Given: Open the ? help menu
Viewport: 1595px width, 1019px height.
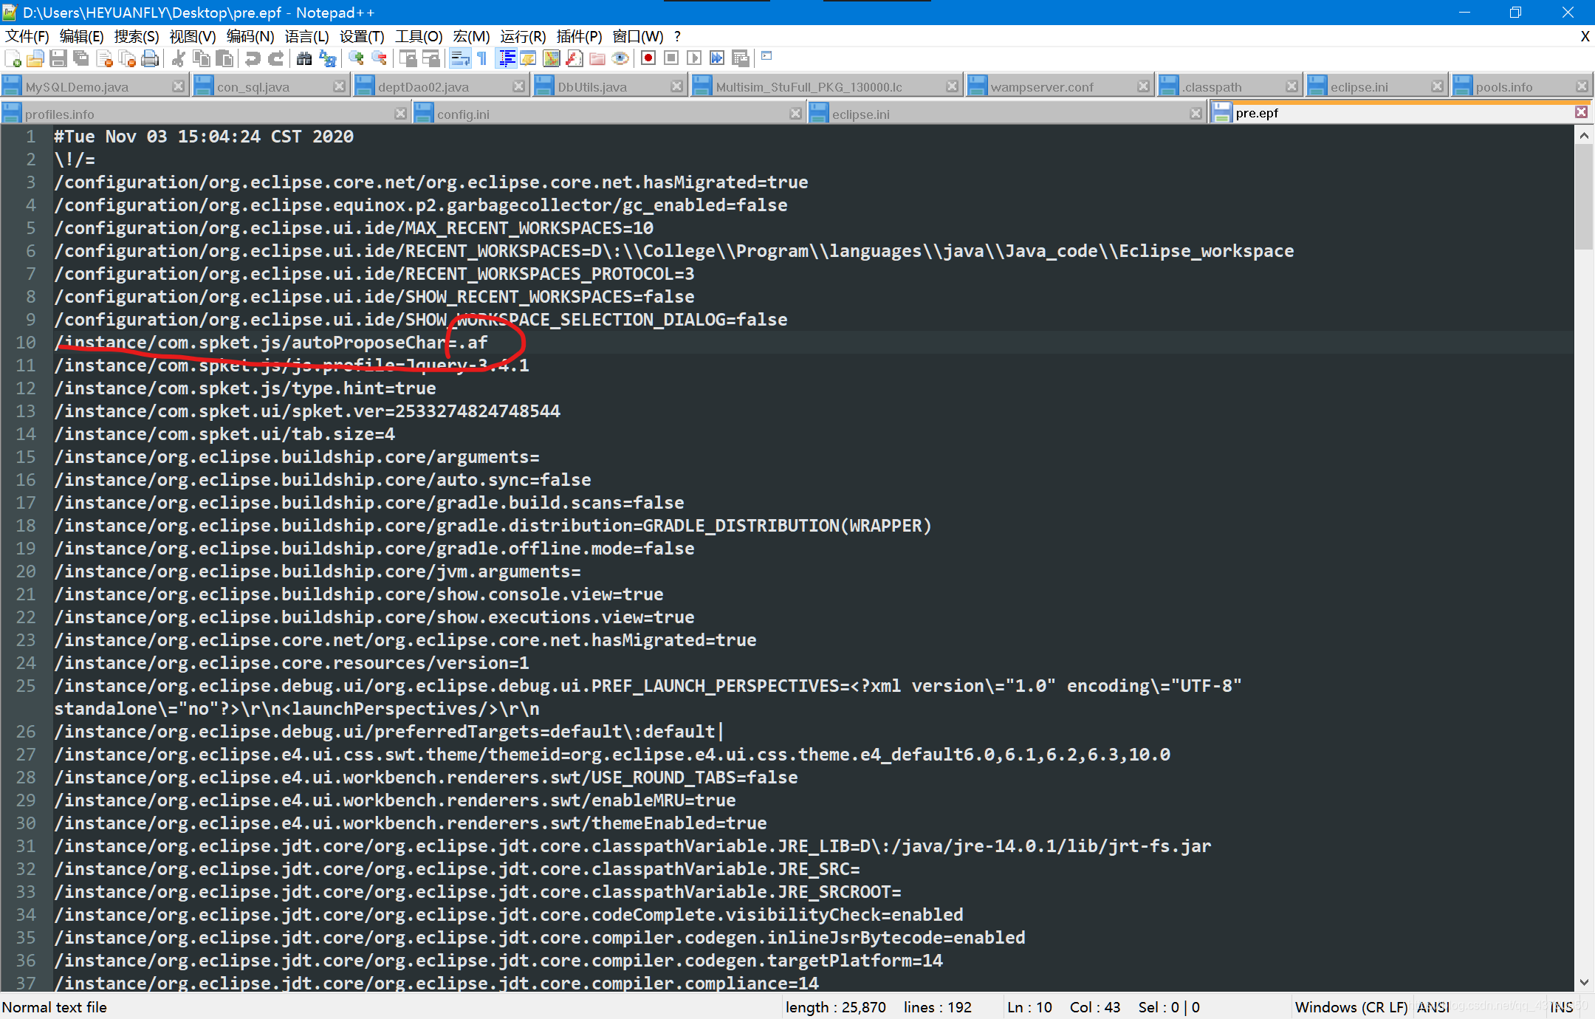Looking at the screenshot, I should tap(677, 37).
